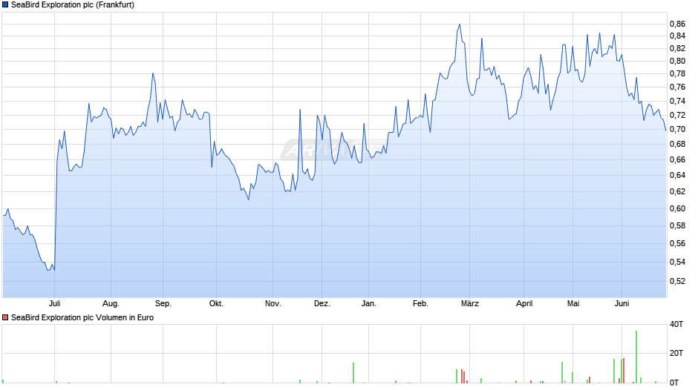Click the 0,76 price axis value
Viewport: 698px width, 390px height.
677,87
